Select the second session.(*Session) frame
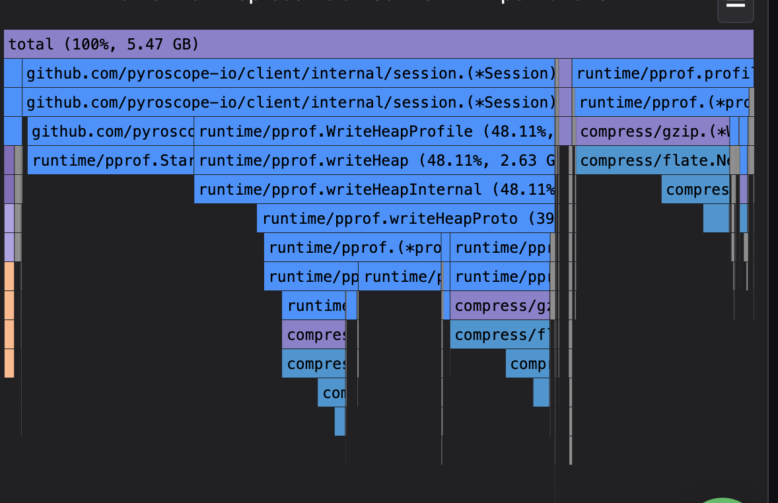Screen dimensions: 778x503 pos(291,102)
